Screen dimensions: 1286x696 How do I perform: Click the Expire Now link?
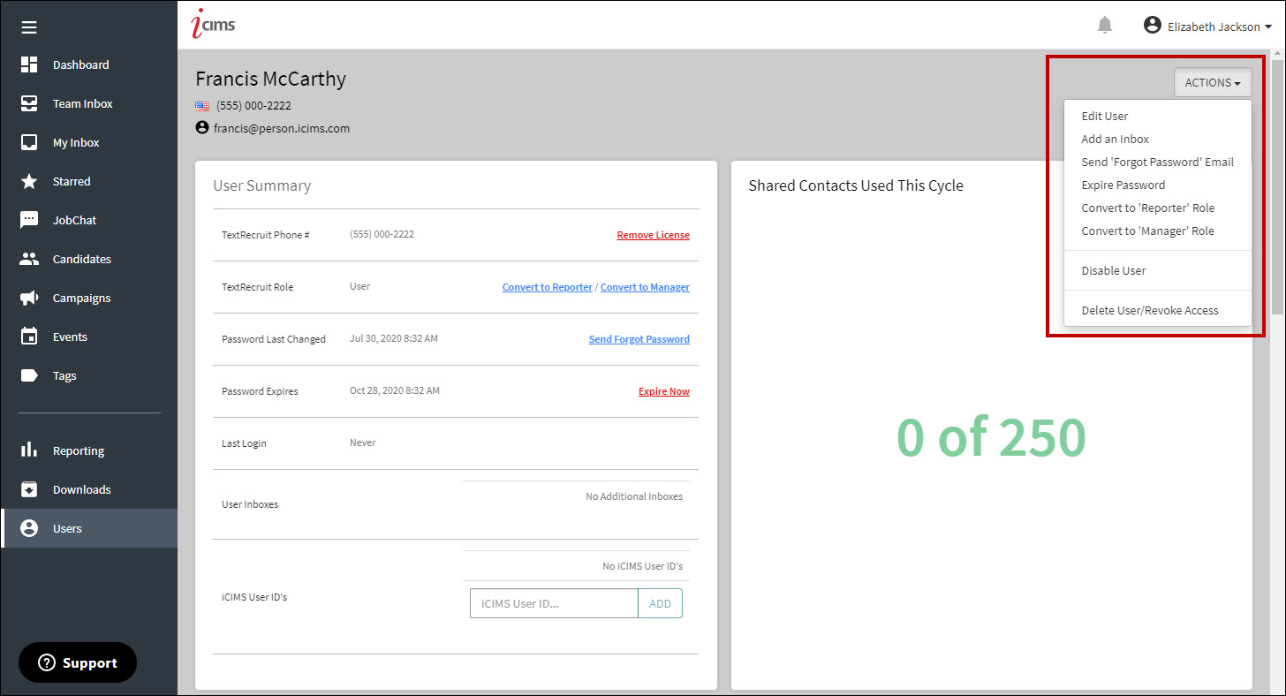tap(663, 391)
